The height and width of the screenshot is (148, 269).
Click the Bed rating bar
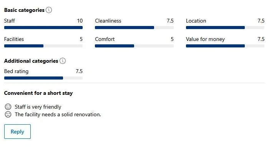point(43,78)
